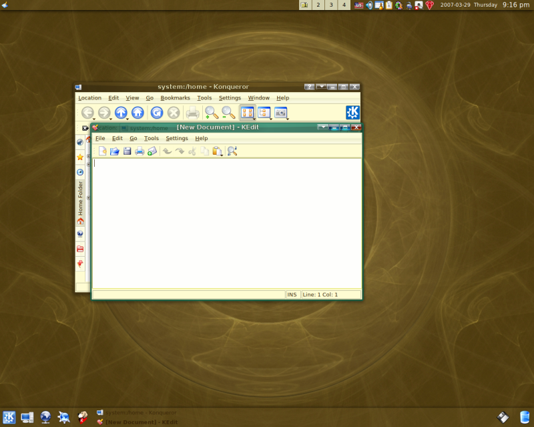Click the Konqueror What's This help button
The width and height of the screenshot is (534, 427).
(x=309, y=87)
